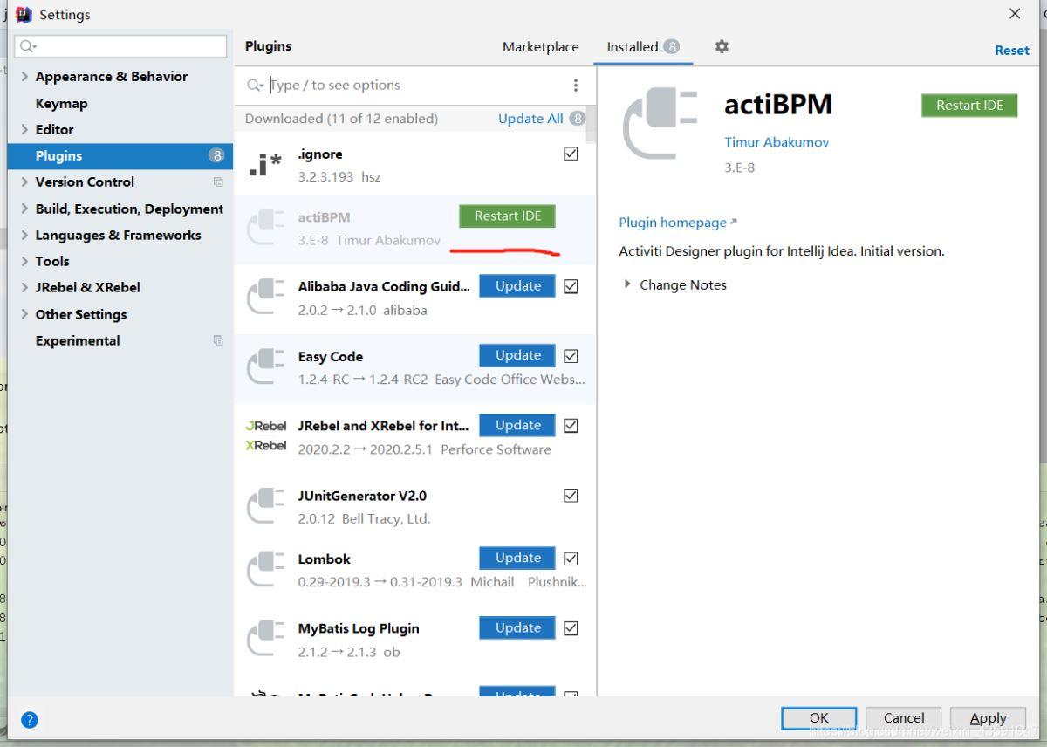
Task: Expand the Version Control settings node
Action: tap(24, 182)
